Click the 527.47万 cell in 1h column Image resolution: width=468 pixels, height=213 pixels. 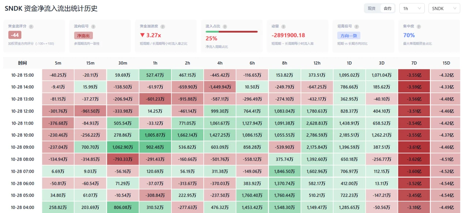[155, 75]
